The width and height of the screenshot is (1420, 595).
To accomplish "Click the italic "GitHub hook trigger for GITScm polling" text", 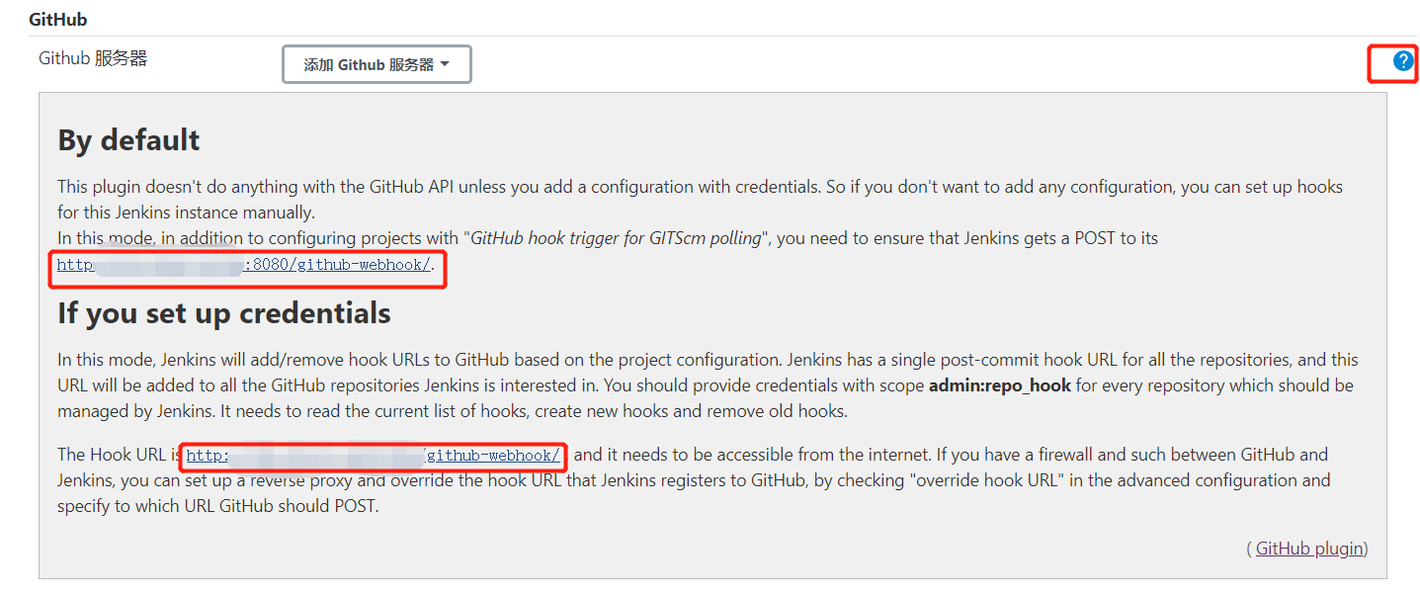I will click(614, 238).
